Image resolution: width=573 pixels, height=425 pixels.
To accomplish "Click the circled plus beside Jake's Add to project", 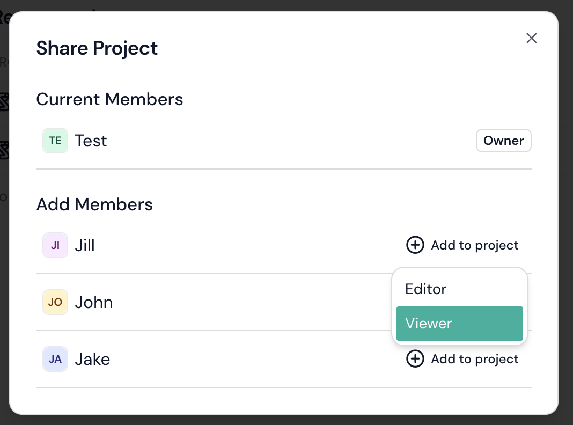I will (415, 359).
